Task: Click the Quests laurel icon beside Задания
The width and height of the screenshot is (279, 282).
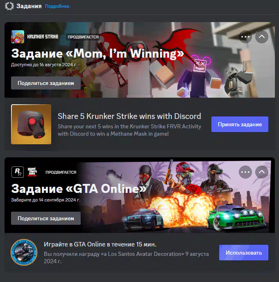Action: coord(9,6)
